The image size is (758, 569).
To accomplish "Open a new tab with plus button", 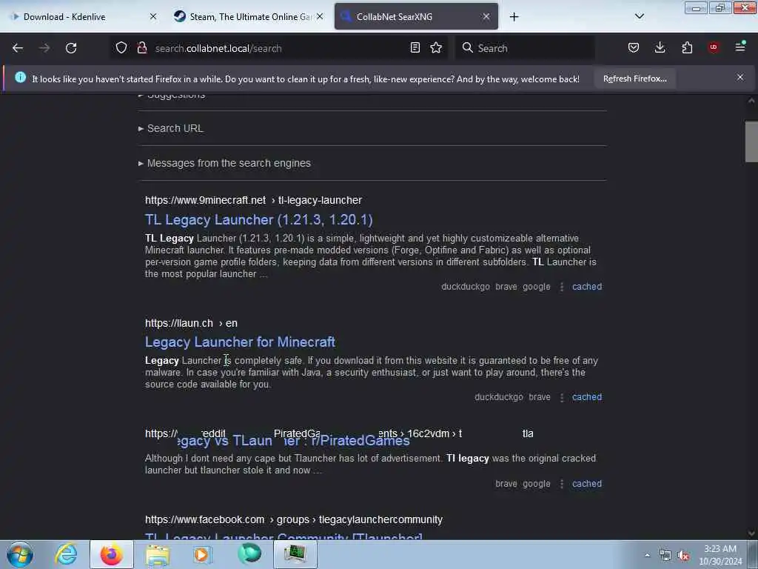I will coord(514,17).
